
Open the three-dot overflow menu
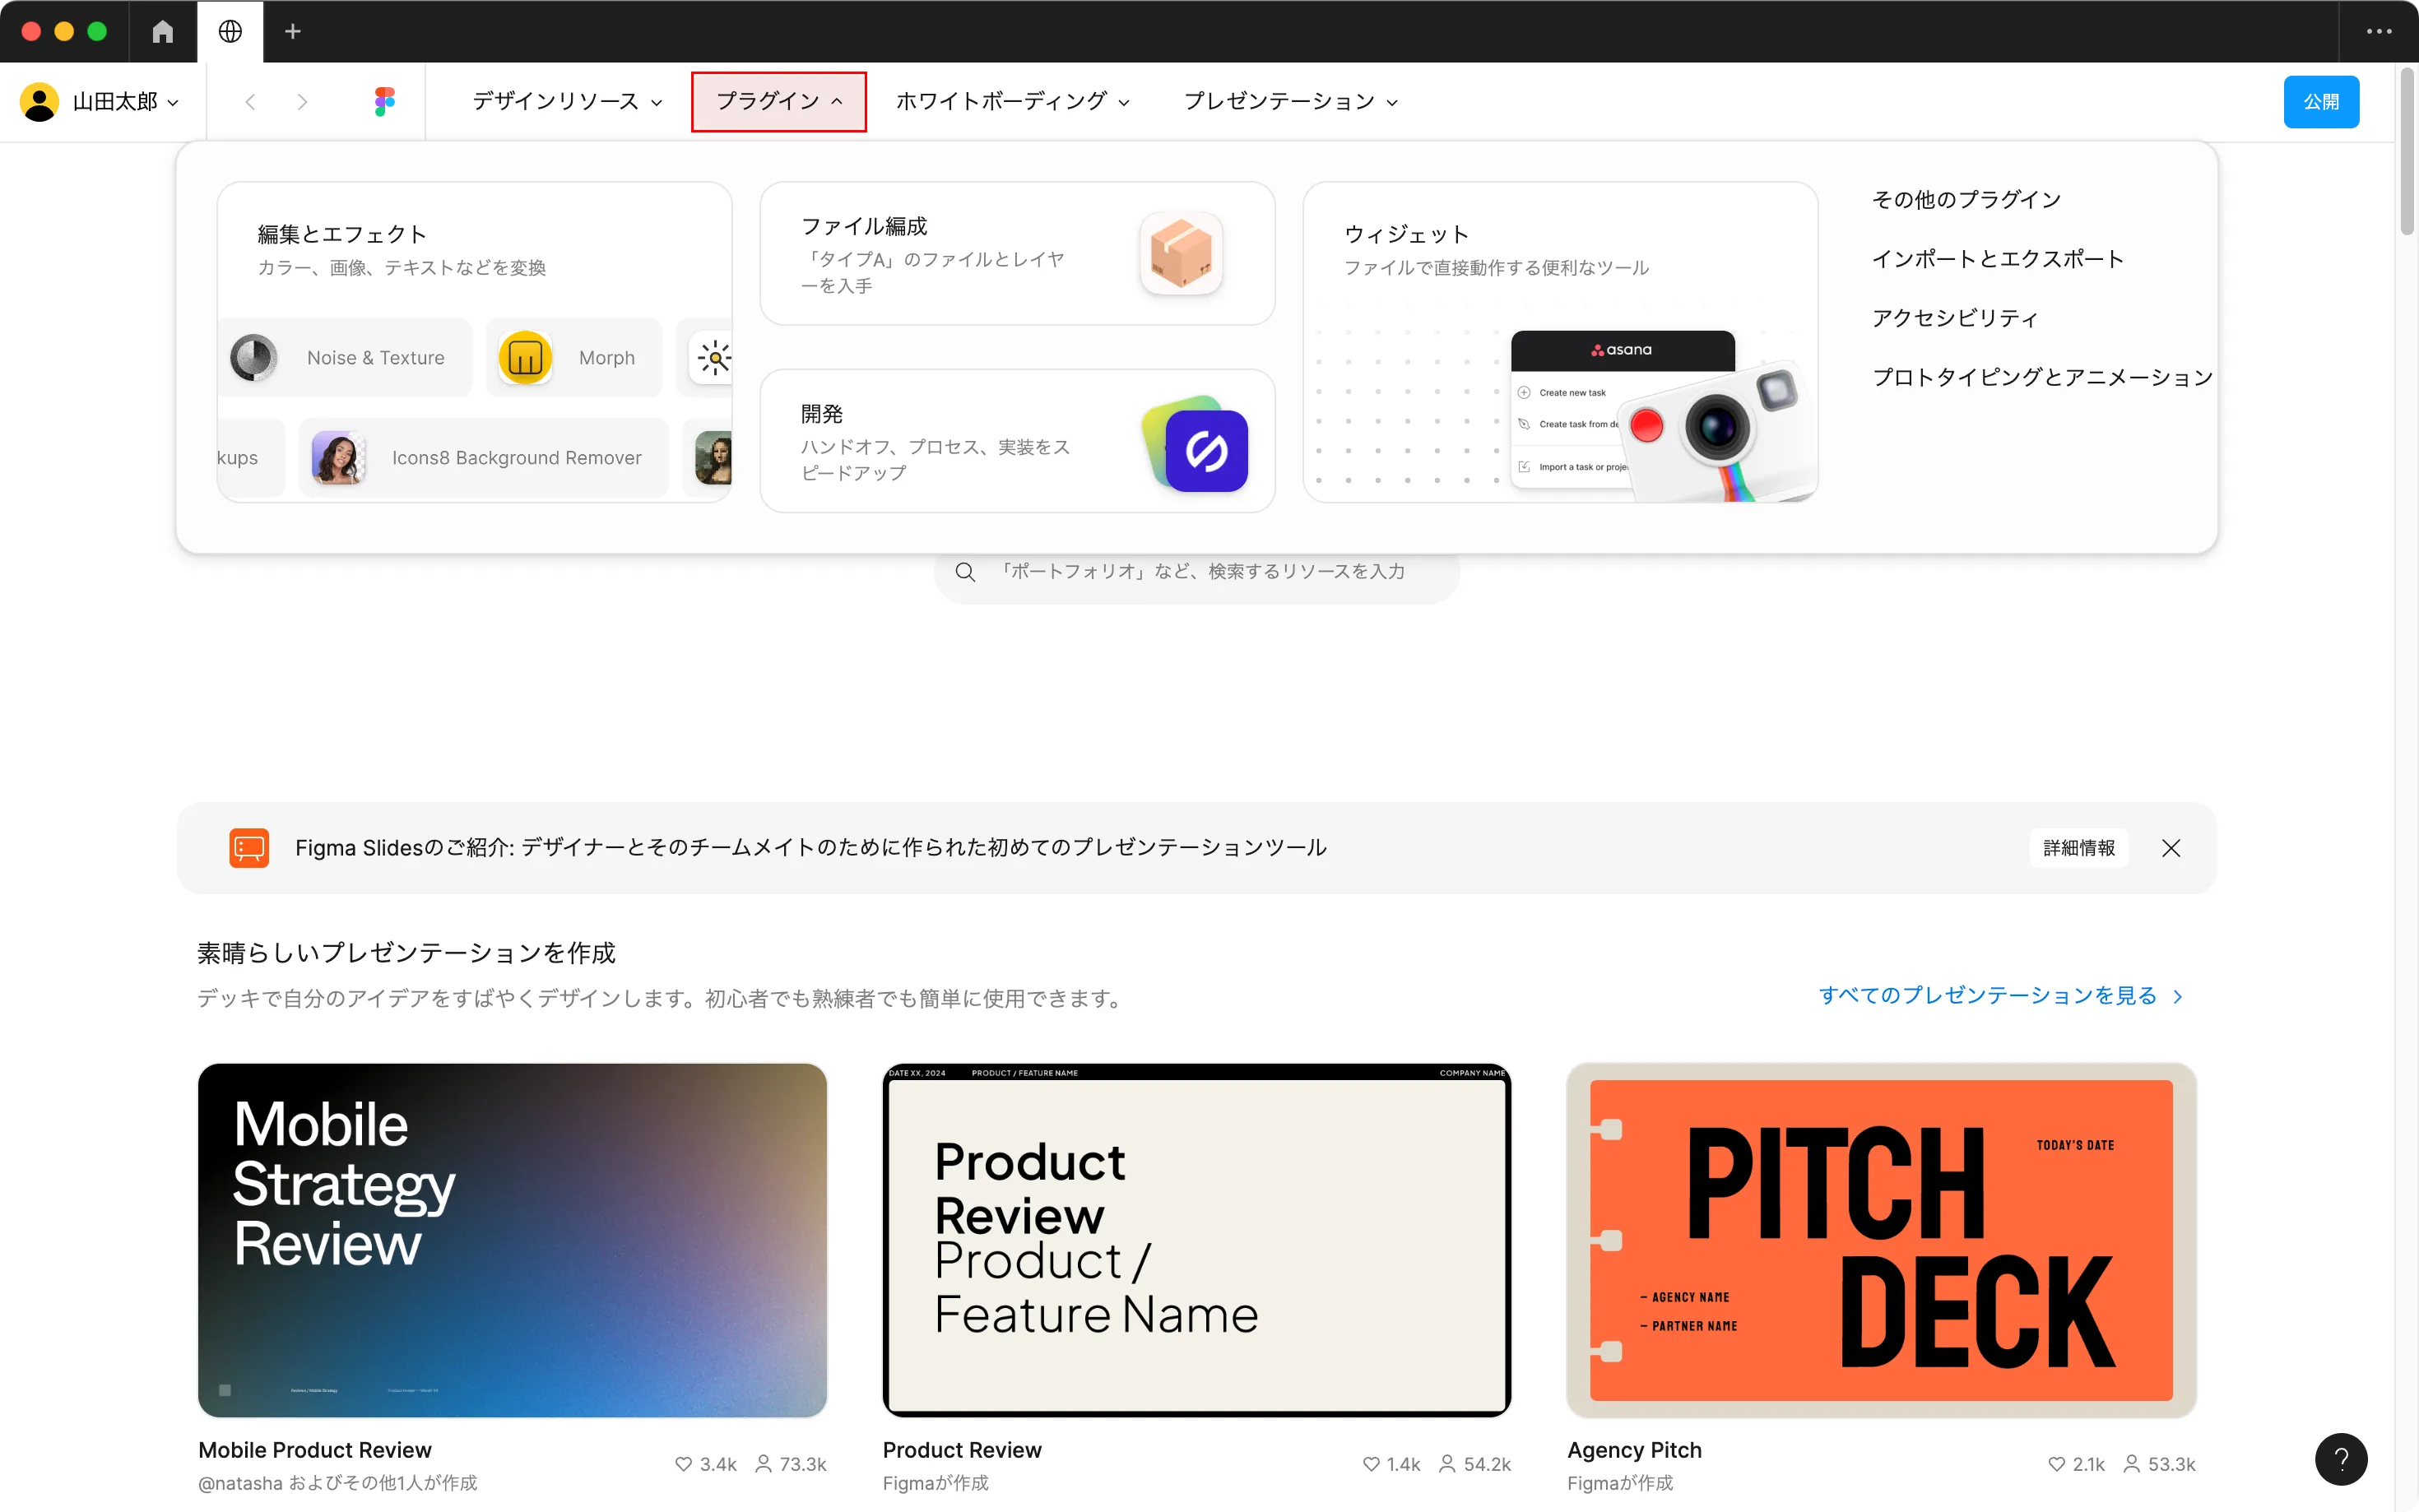pos(2378,31)
